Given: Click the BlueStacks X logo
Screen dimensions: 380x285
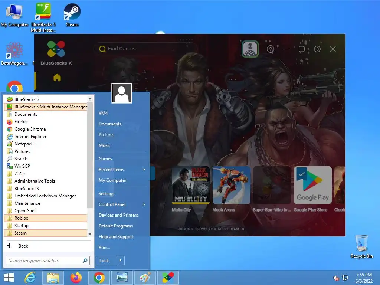Looking at the screenshot, I should [x=56, y=53].
